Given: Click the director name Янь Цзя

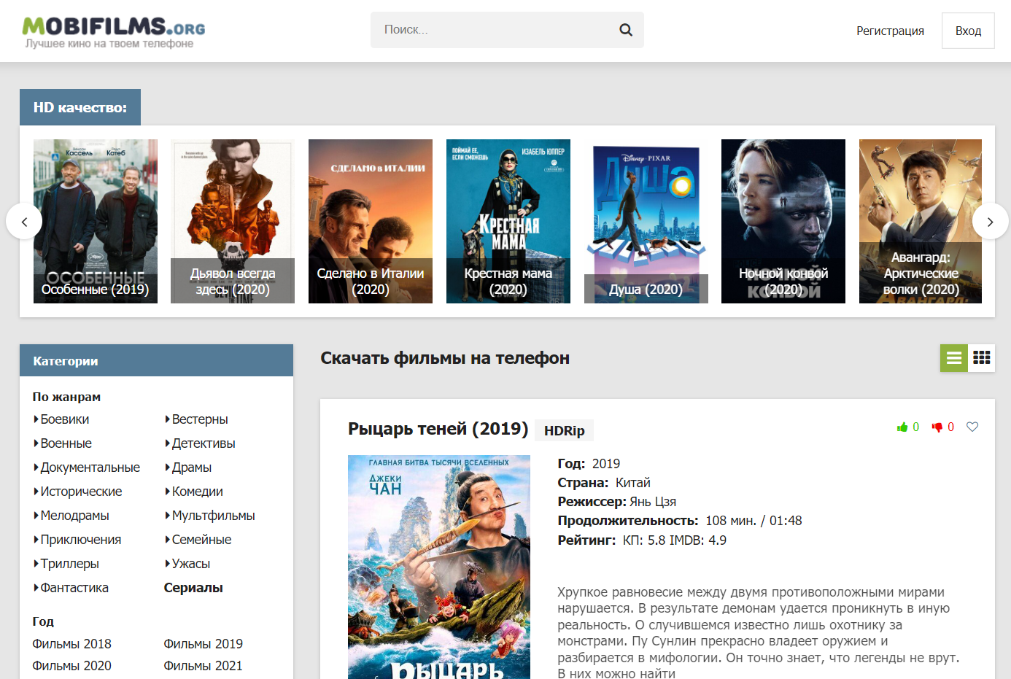Looking at the screenshot, I should (653, 502).
